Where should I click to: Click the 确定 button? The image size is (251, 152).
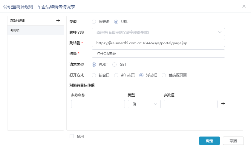209,141
